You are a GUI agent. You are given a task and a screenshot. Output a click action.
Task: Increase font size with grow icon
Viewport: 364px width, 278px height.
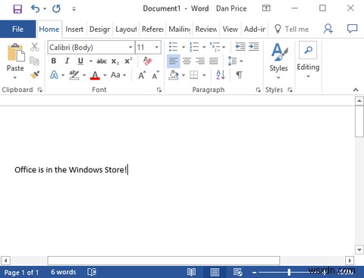click(142, 75)
